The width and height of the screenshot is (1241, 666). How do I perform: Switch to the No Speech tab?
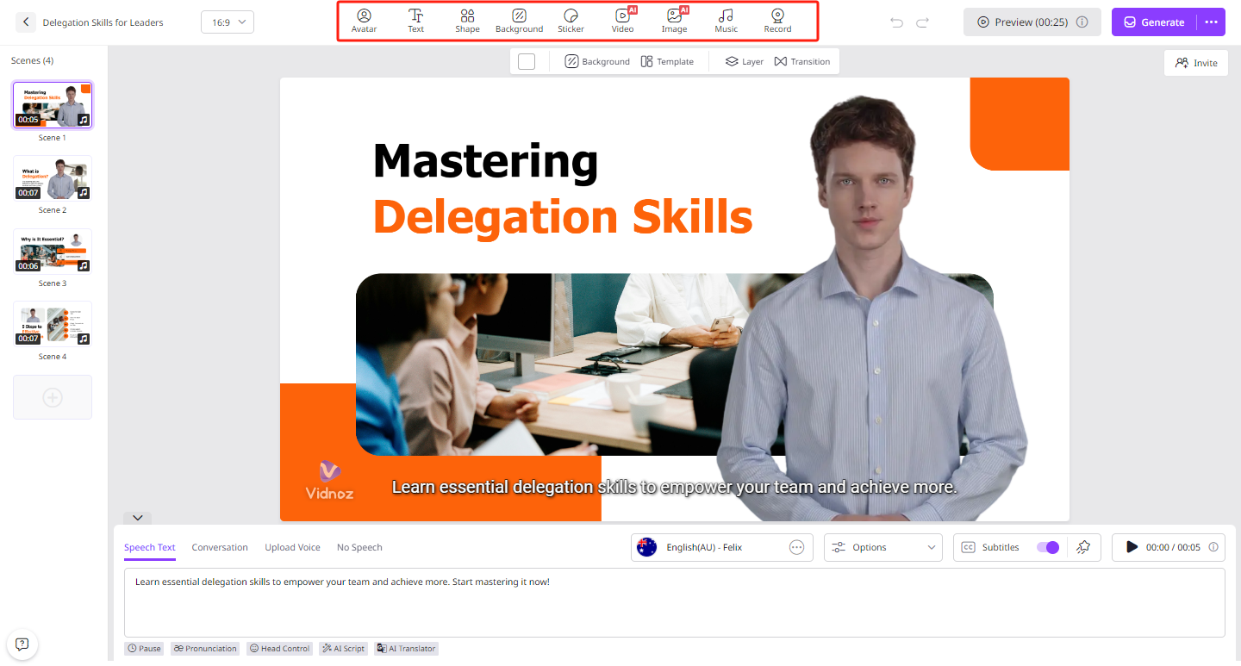tap(359, 546)
